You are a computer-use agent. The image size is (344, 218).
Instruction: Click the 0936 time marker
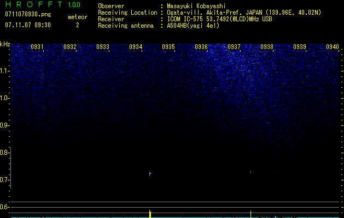tap(201, 46)
